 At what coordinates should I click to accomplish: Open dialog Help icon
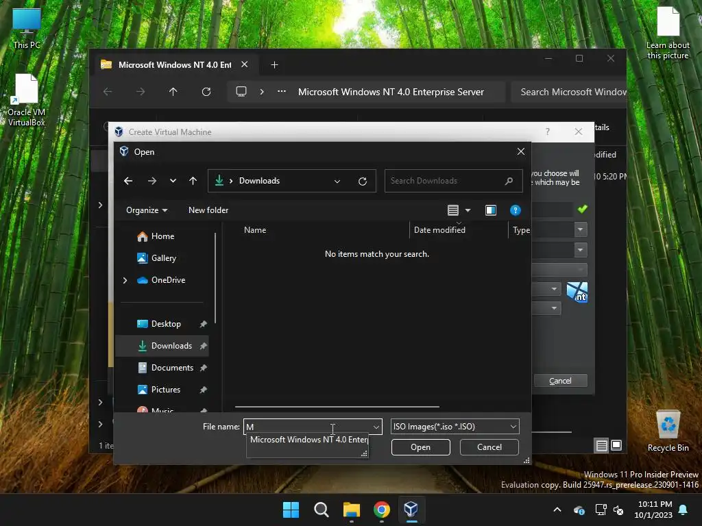[516, 210]
